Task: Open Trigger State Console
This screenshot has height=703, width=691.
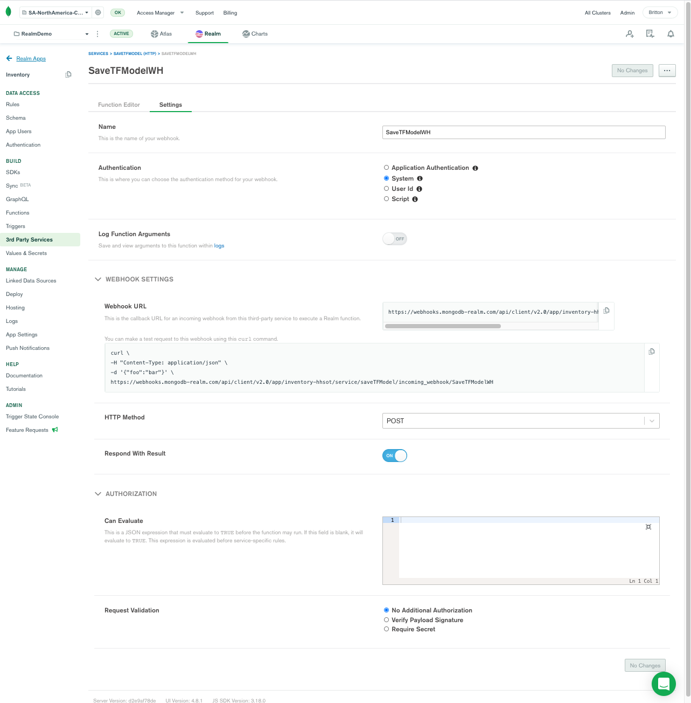Action: coord(32,416)
